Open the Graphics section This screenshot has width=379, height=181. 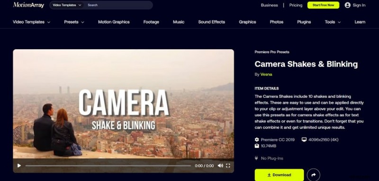tap(247, 22)
